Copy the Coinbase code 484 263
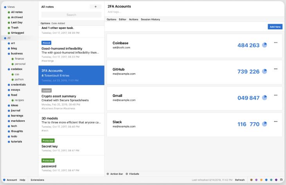The image size is (286, 185). (248, 45)
